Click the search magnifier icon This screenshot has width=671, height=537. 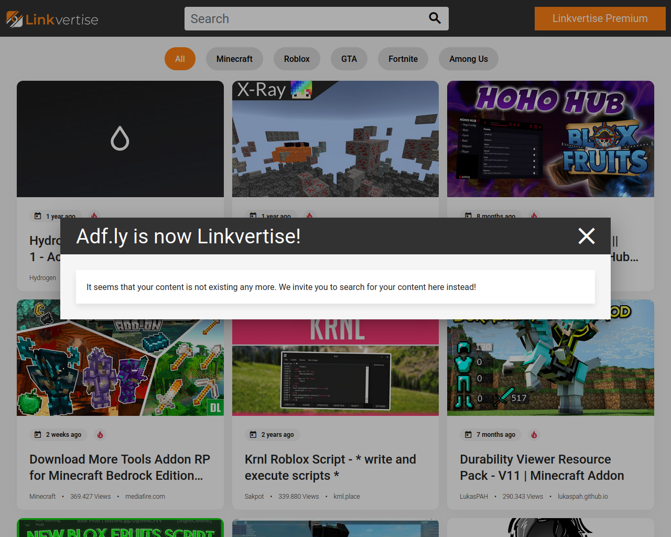coord(435,18)
